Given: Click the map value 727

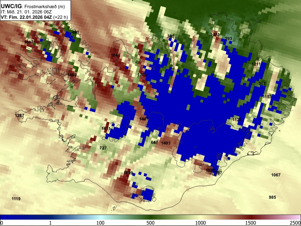Looking at the screenshot, I should tap(103, 148).
